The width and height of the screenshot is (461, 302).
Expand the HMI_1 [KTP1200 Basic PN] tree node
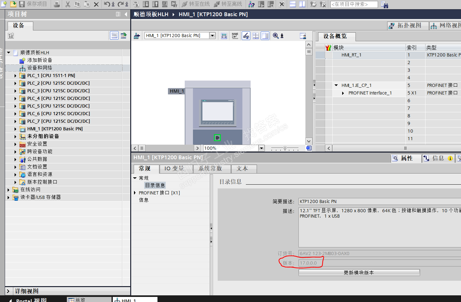coord(15,129)
